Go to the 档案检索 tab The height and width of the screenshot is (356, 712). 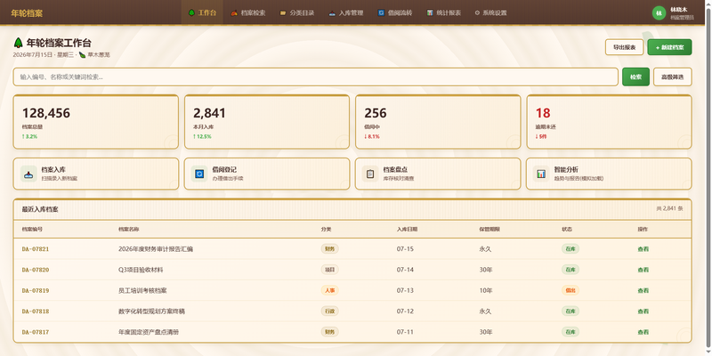pyautogui.click(x=247, y=12)
